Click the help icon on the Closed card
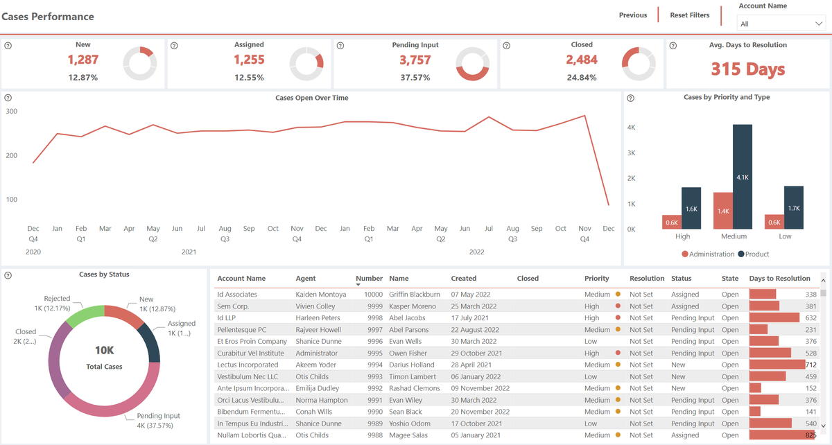The image size is (832, 445). pyautogui.click(x=506, y=44)
